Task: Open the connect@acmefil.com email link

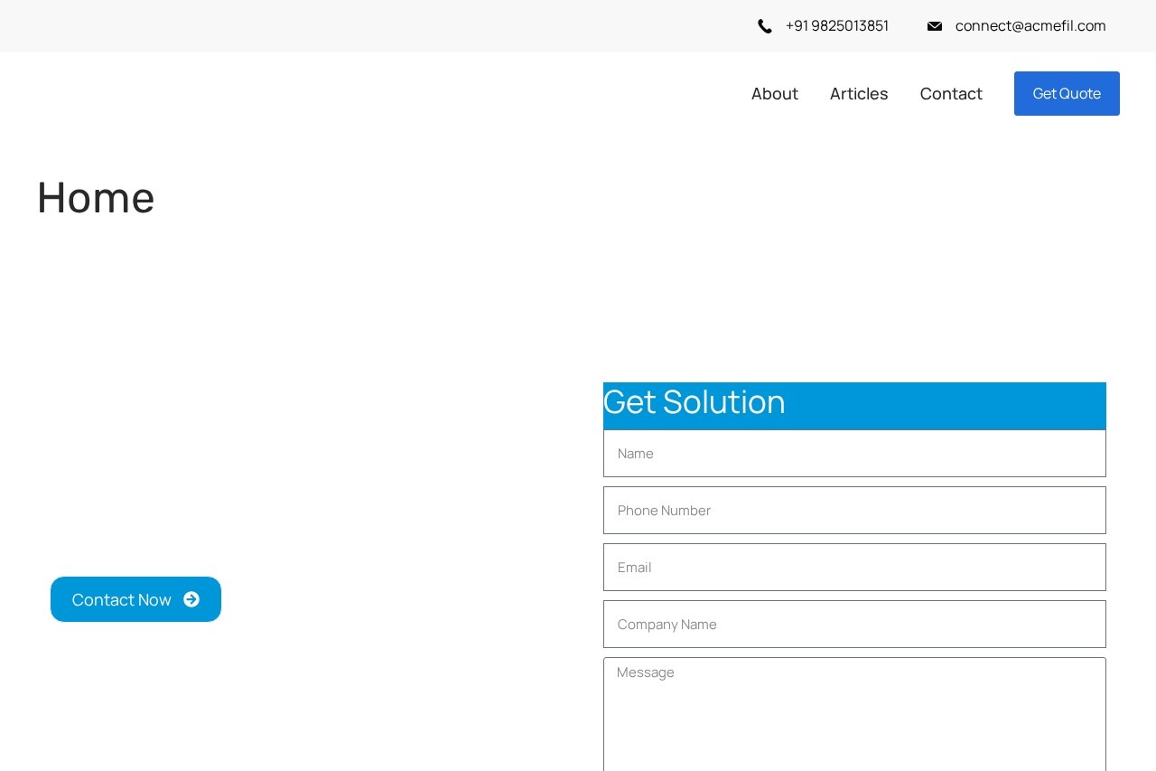Action: coord(1030,26)
